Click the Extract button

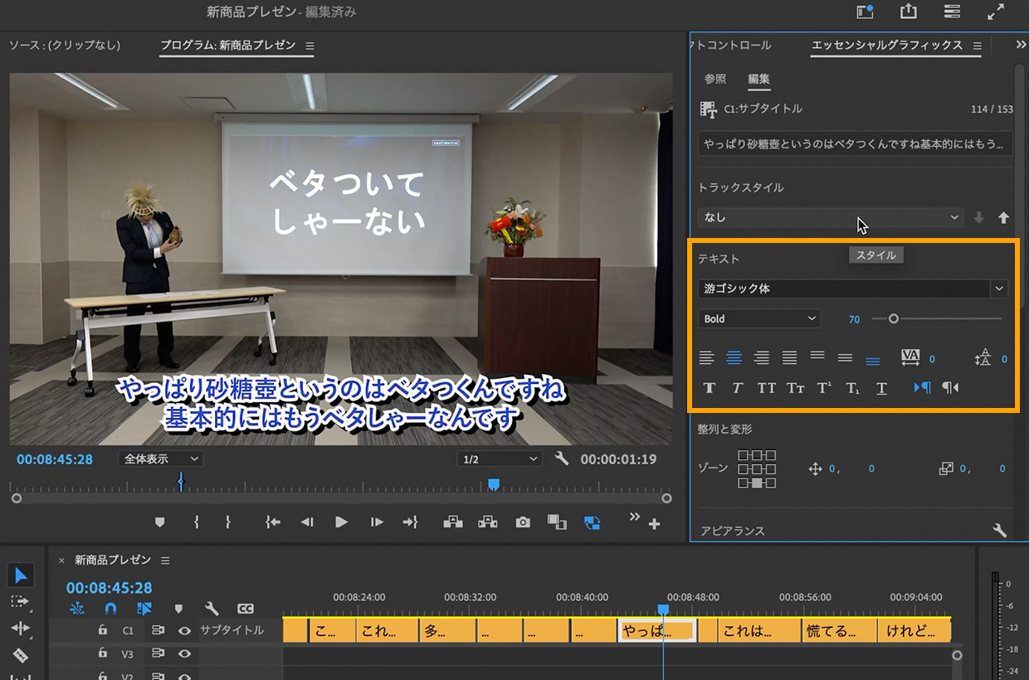pyautogui.click(x=487, y=522)
